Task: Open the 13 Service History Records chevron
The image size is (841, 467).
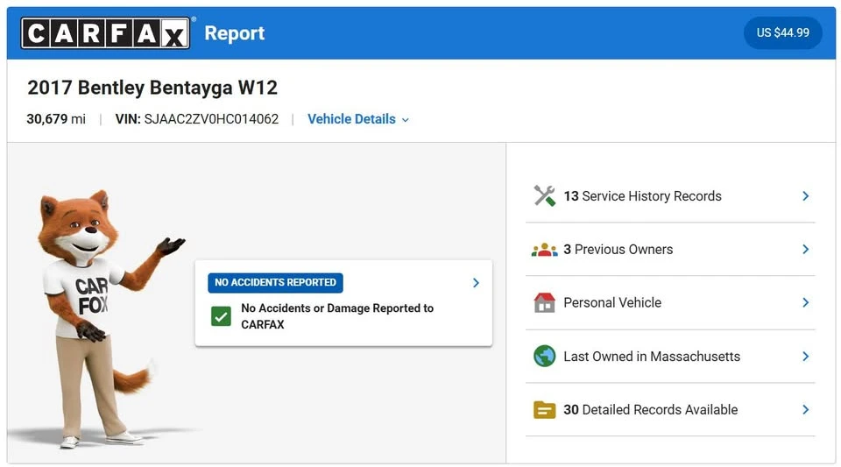Action: (805, 195)
